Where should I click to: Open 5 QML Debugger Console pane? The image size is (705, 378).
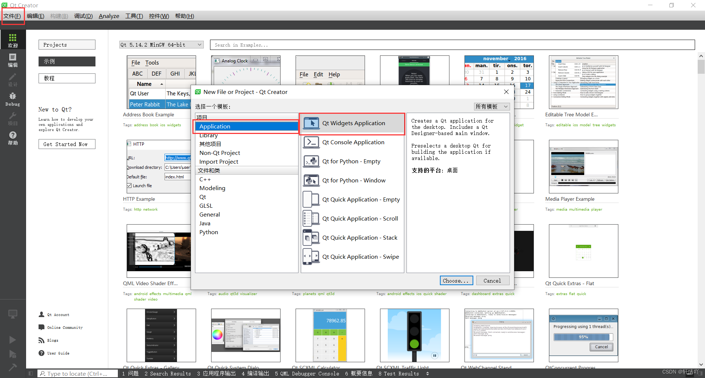[307, 374]
